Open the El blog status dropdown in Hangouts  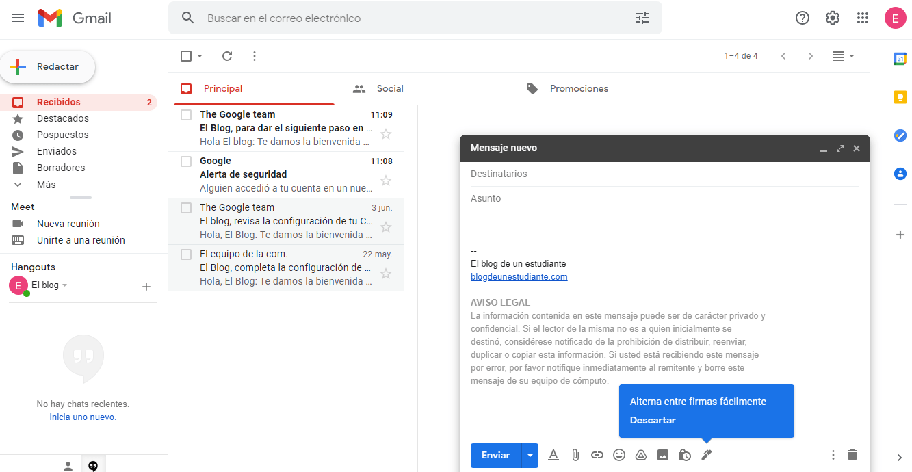point(64,285)
